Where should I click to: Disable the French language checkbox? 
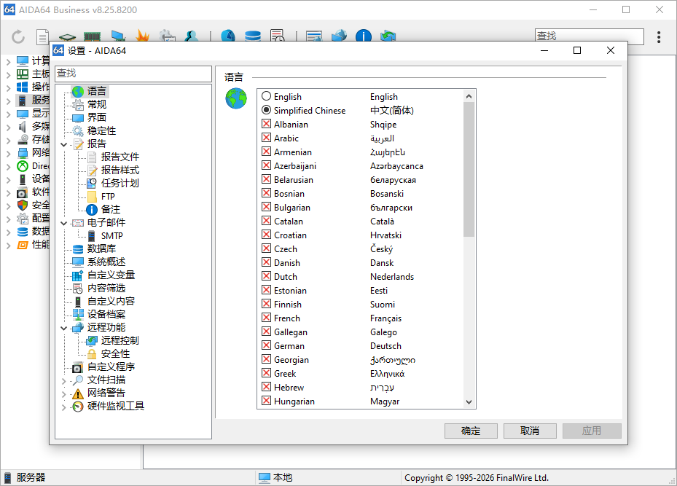pyautogui.click(x=266, y=318)
